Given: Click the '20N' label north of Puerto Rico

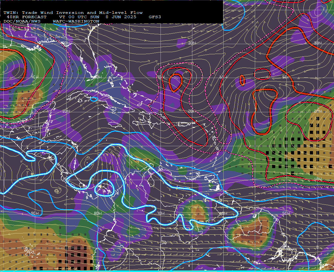Looking at the screenshot, I should (192, 111).
